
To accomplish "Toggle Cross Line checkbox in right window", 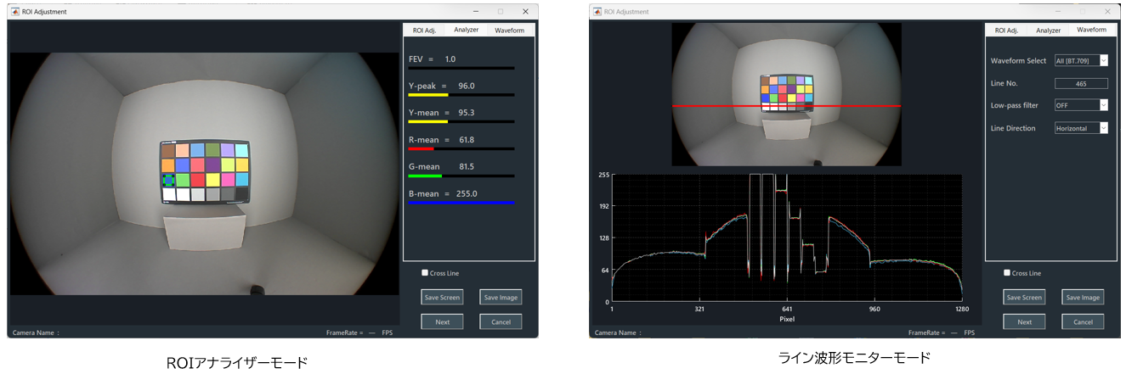I will (x=1008, y=273).
